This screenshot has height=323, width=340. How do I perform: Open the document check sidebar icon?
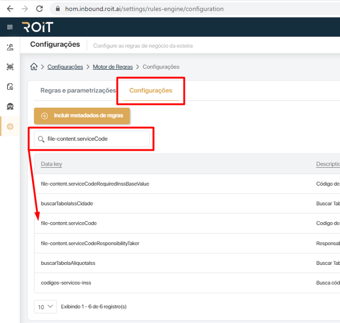point(10,86)
